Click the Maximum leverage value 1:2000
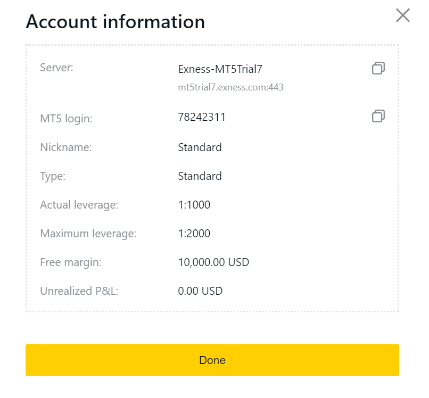429x398 pixels. 194,234
